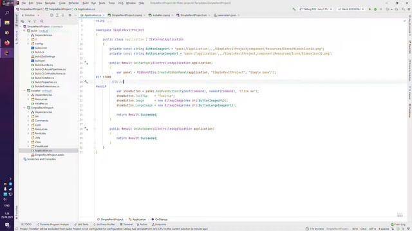Screen dimensions: 412x231
Task: Click the search icon in Solution explorer toolbar
Action: (42, 21)
